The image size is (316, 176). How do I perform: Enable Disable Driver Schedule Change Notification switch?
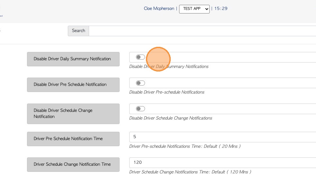[140, 109]
